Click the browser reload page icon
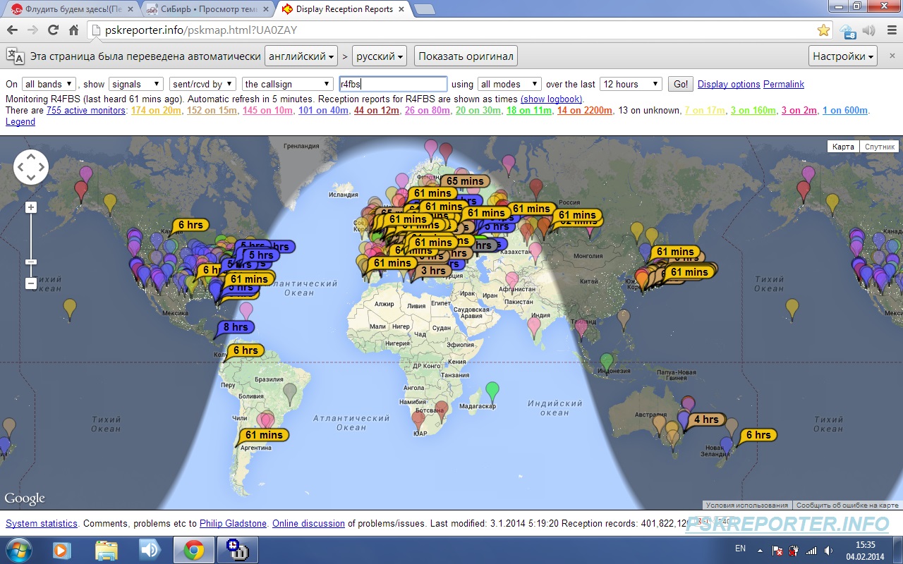 click(53, 30)
